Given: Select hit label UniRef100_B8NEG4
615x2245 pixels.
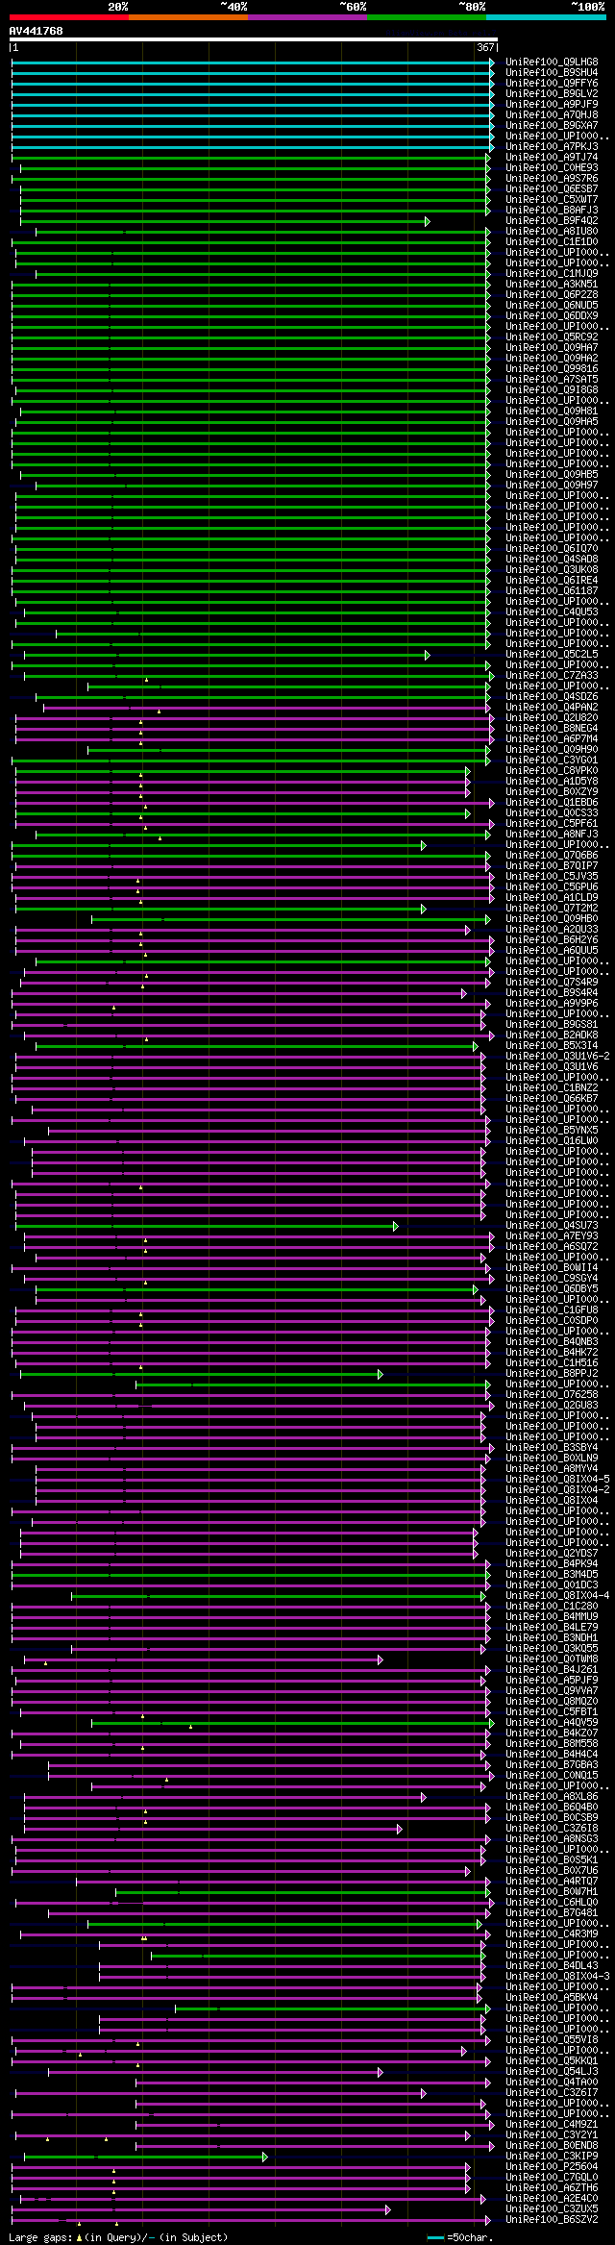Looking at the screenshot, I should point(552,729).
